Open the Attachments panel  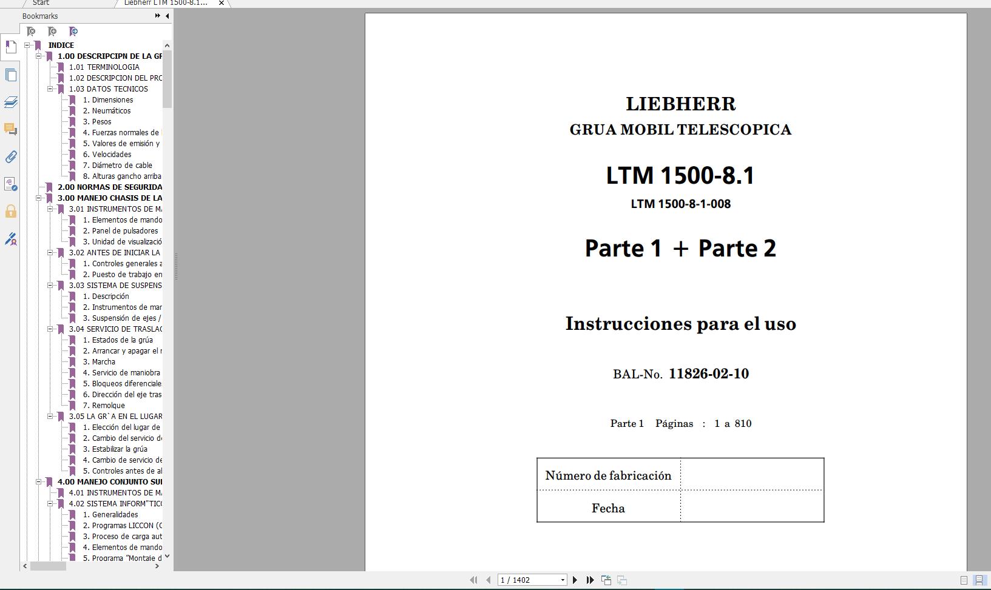(10, 157)
